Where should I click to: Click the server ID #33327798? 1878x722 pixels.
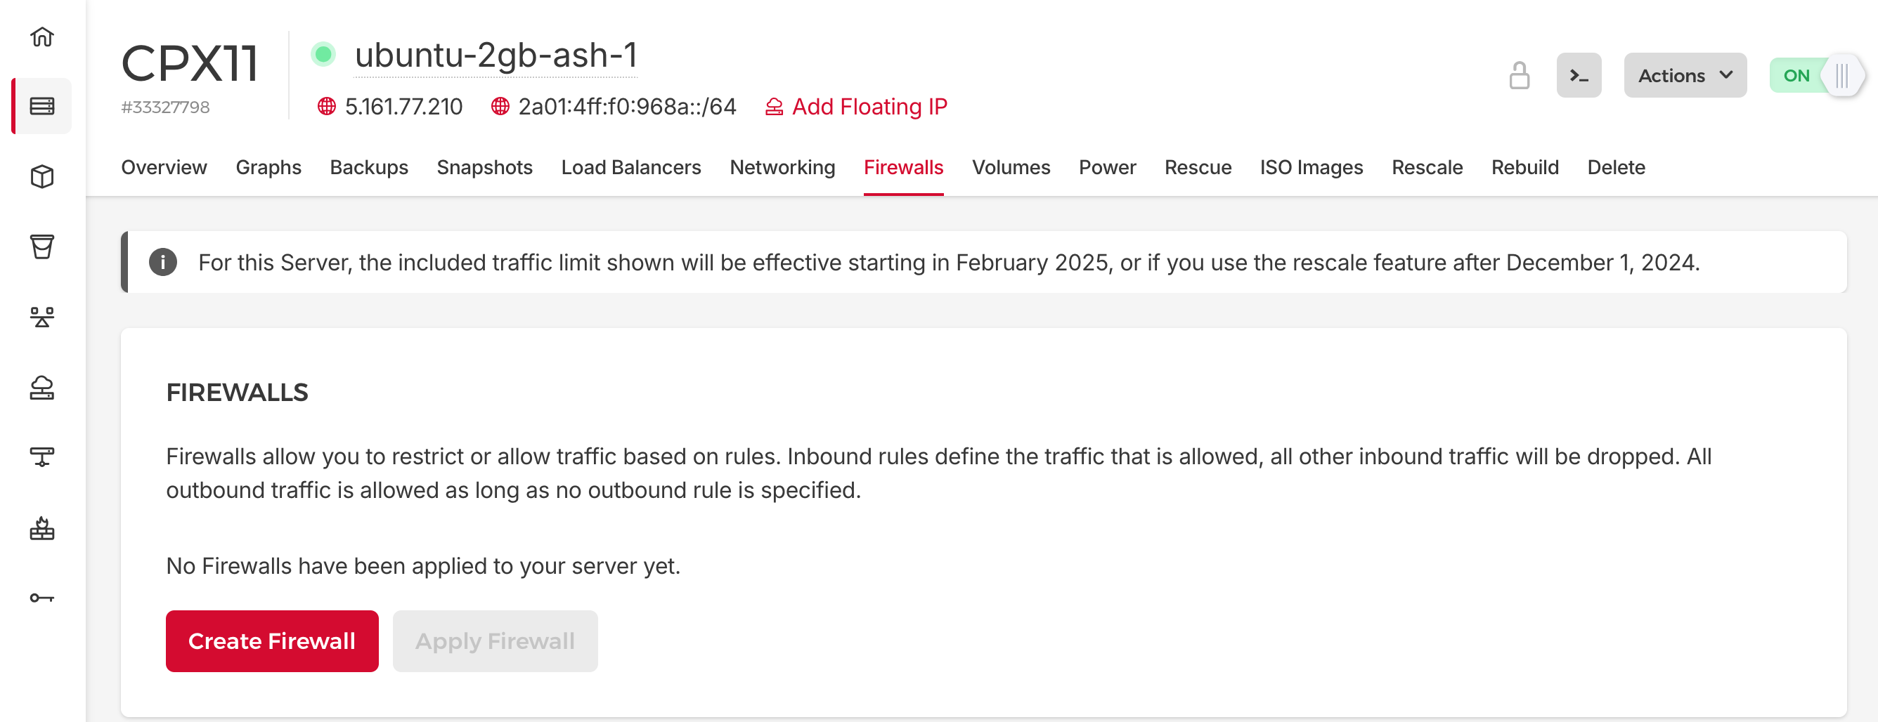pos(165,107)
